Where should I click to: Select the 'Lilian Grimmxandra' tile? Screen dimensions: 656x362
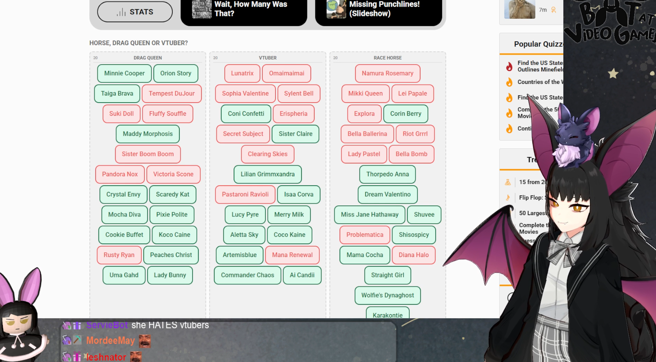[268, 174]
